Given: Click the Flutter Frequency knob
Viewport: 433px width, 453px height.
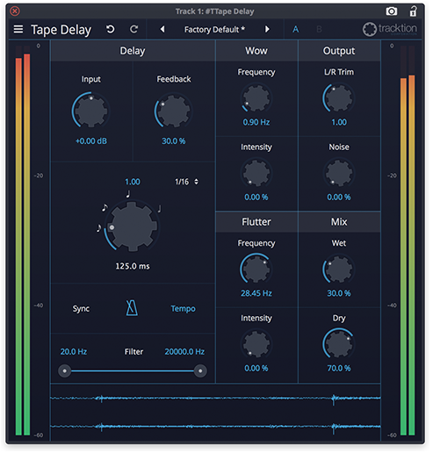Looking at the screenshot, I should click(256, 269).
